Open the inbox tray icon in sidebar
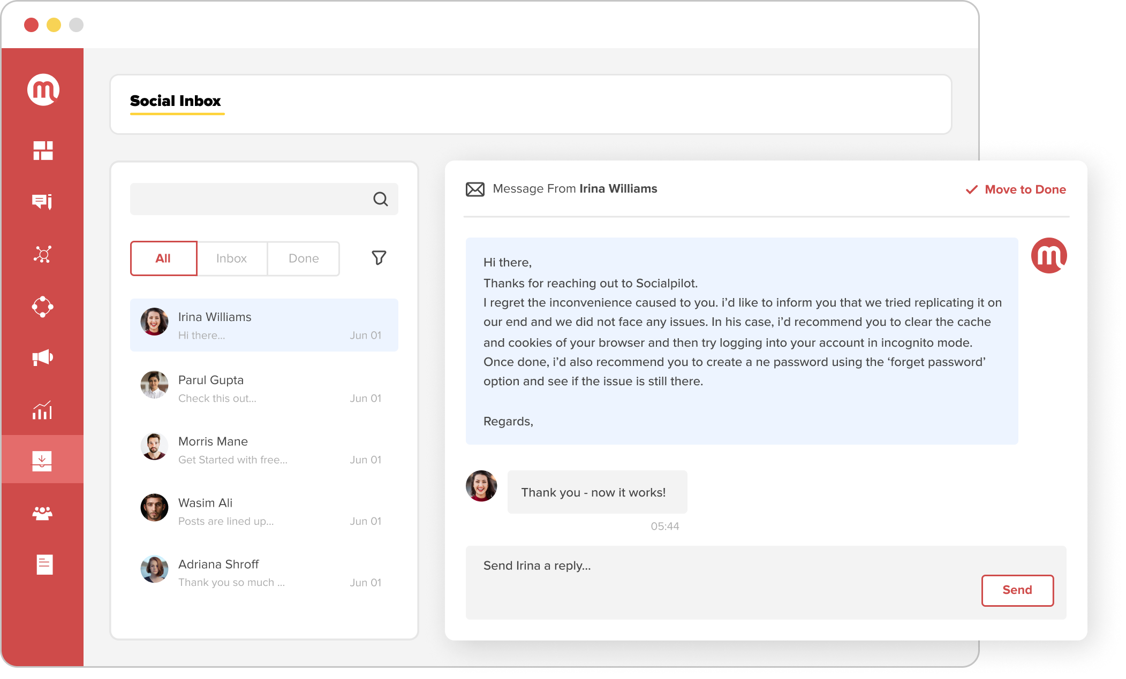The image size is (1126, 679). pos(42,461)
